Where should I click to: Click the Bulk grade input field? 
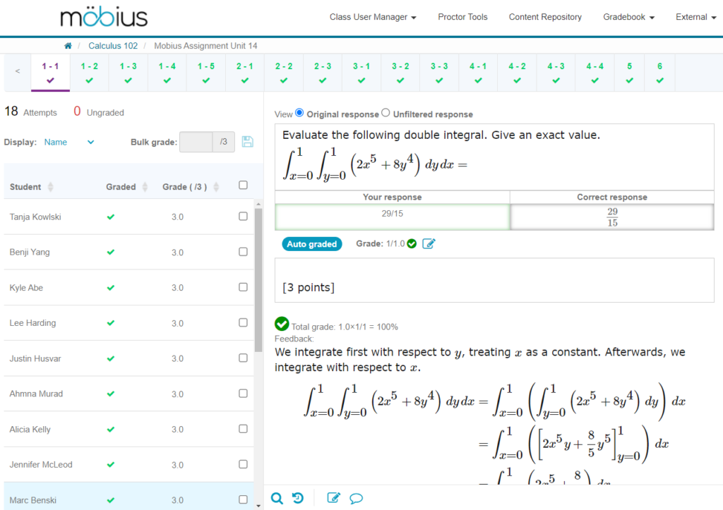(196, 142)
